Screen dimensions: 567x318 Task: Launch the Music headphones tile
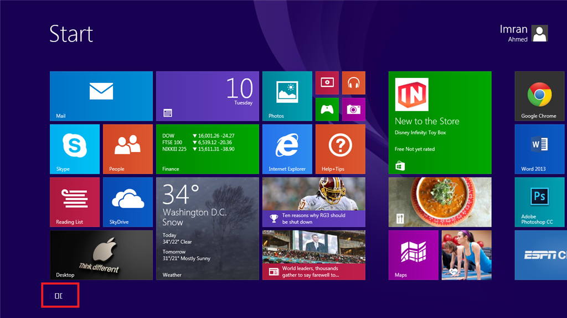tap(354, 83)
